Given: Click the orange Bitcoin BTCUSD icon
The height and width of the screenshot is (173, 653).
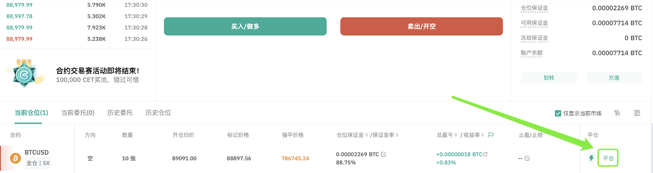Looking at the screenshot, I should tap(16, 158).
